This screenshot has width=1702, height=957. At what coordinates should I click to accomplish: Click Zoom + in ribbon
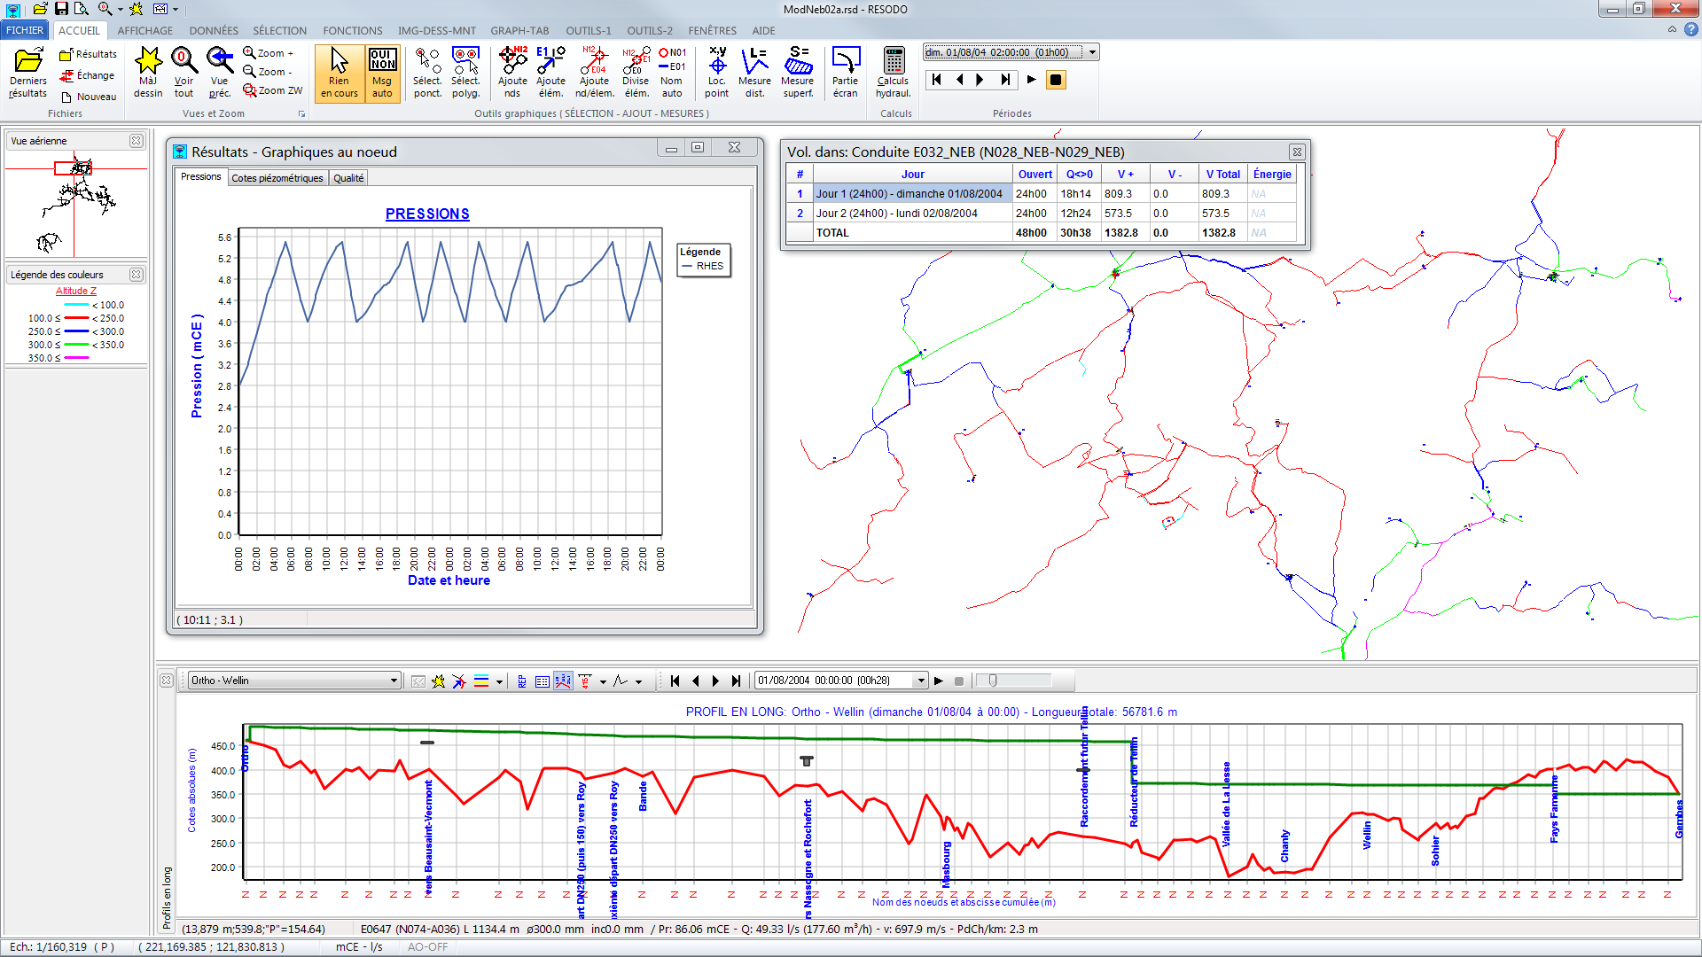point(269,53)
